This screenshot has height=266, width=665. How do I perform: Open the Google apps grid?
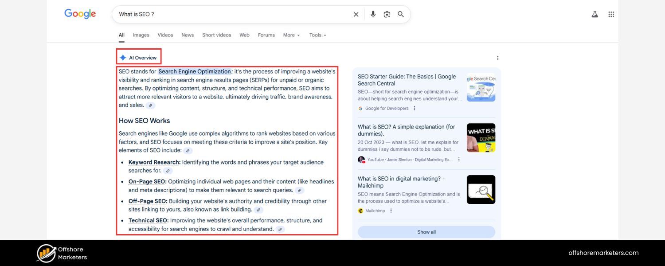[x=611, y=14]
